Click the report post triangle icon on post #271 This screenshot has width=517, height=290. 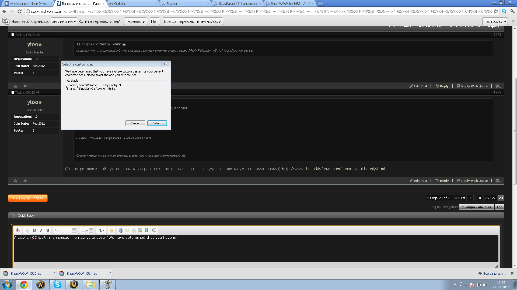(x=15, y=86)
